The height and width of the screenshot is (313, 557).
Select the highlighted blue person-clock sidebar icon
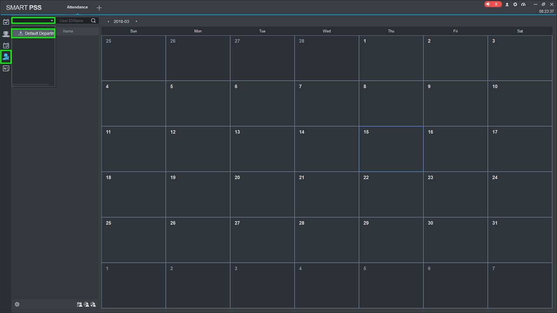click(6, 57)
